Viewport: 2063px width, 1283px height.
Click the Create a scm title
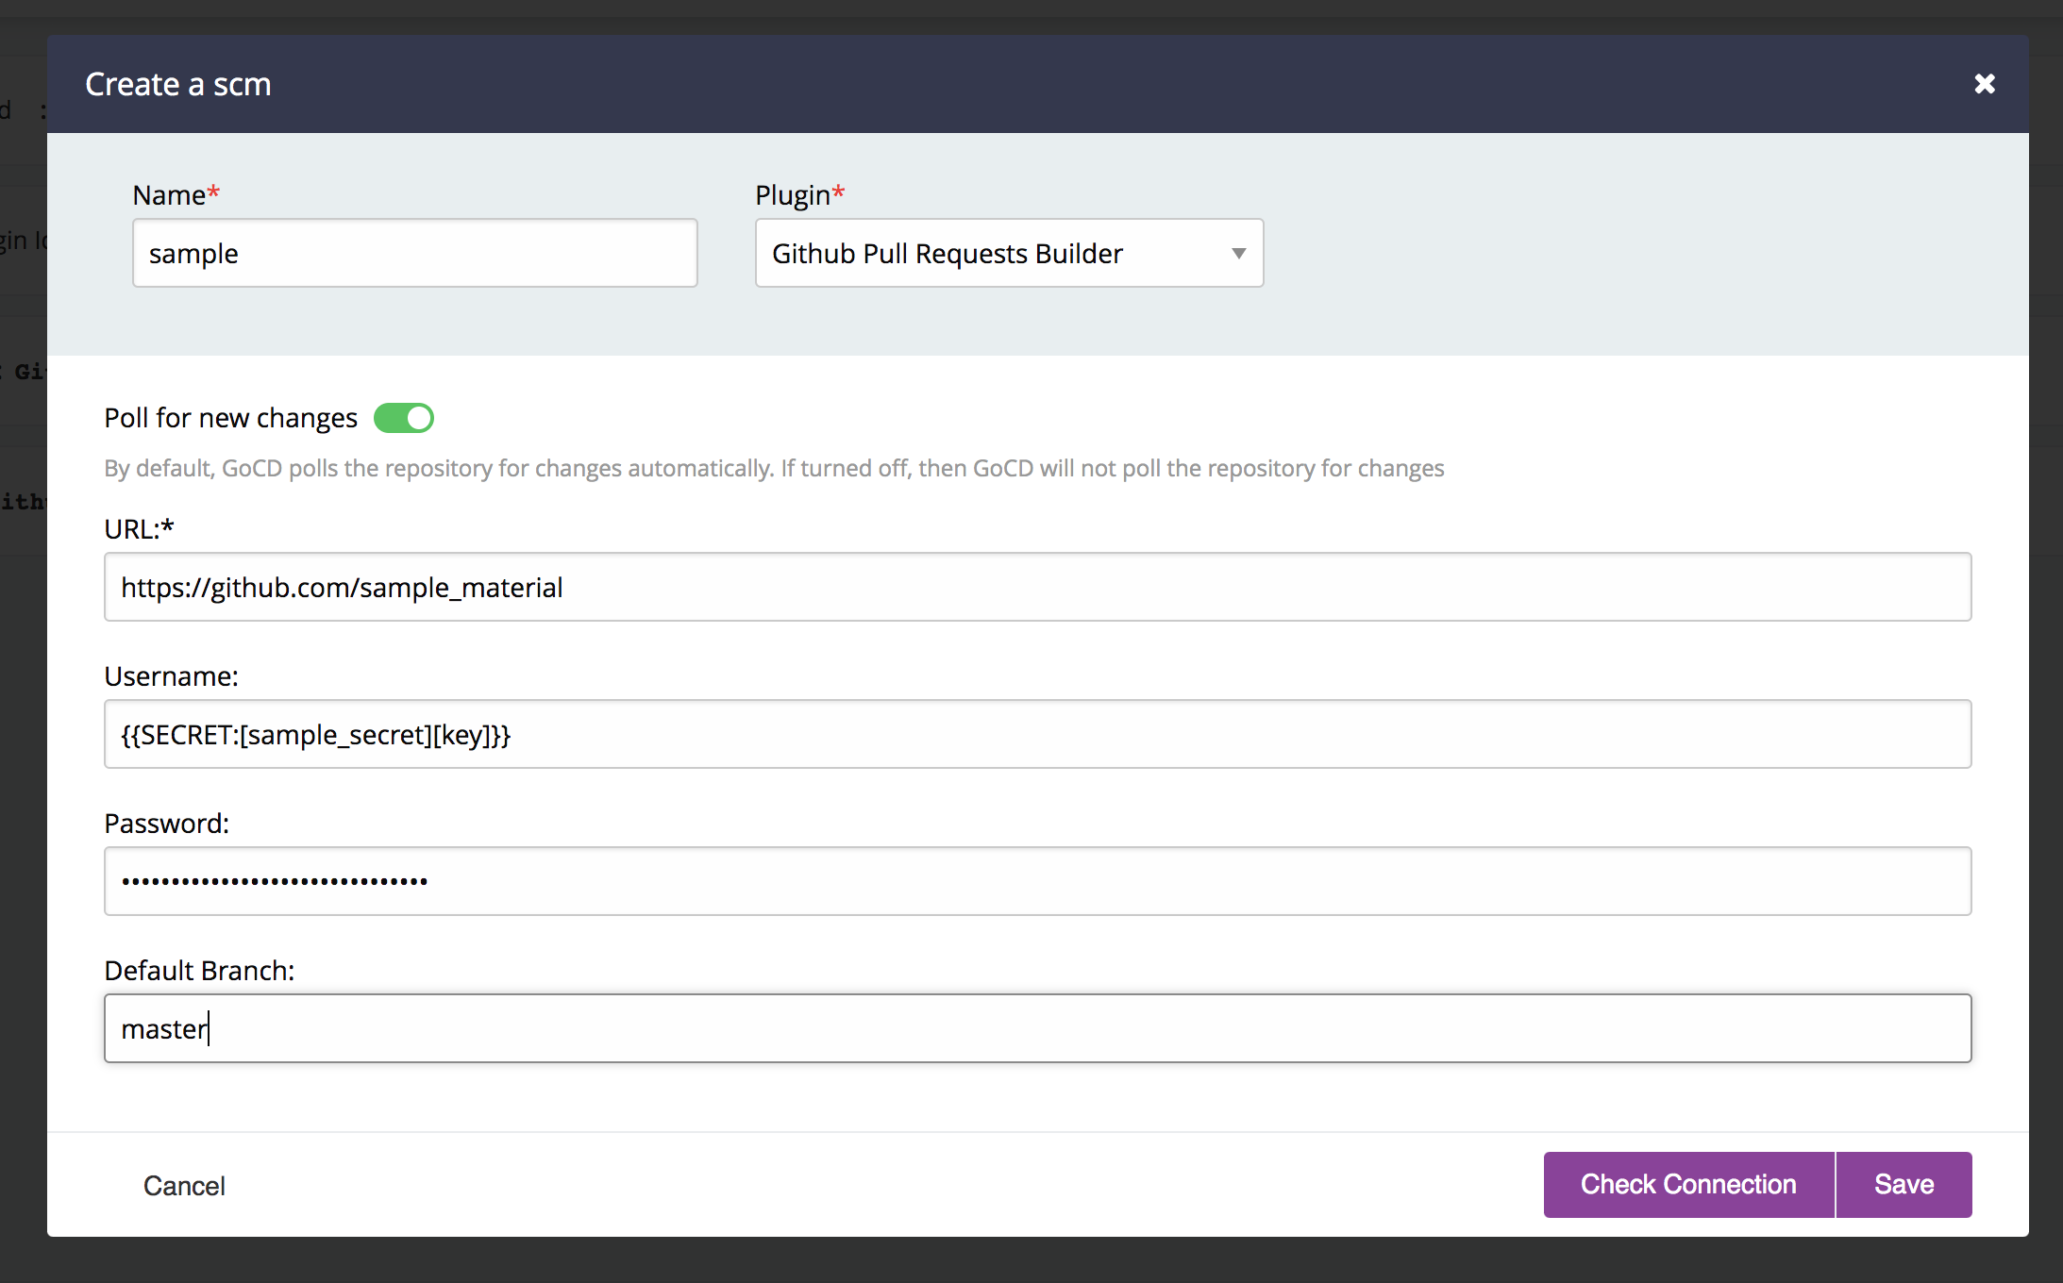(178, 84)
